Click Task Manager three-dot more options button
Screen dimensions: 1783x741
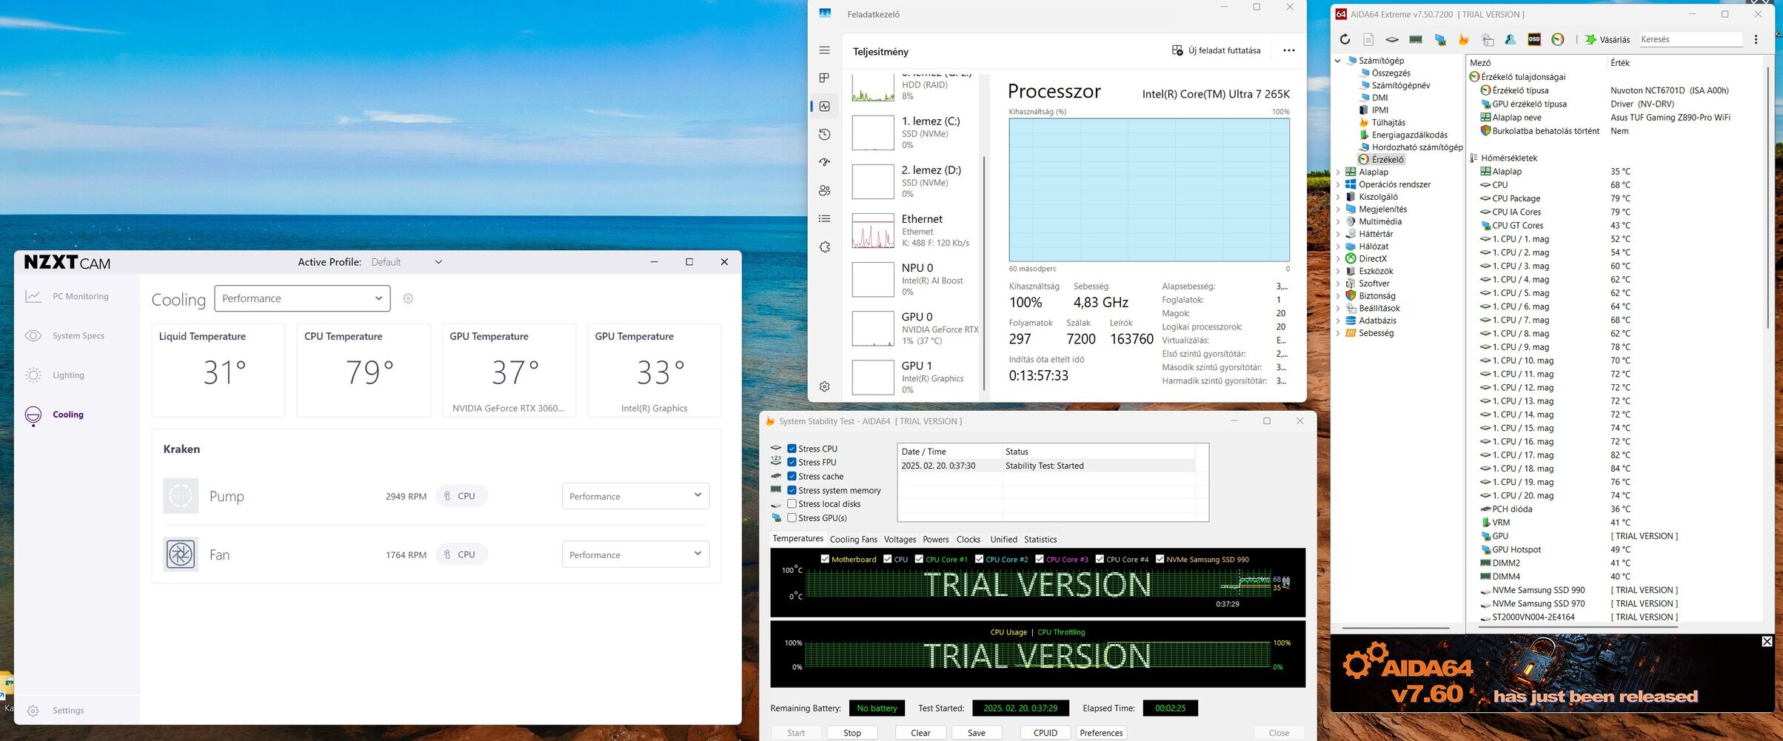click(1289, 50)
